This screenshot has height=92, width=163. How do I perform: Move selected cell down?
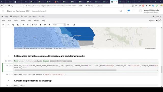pos(28,25)
